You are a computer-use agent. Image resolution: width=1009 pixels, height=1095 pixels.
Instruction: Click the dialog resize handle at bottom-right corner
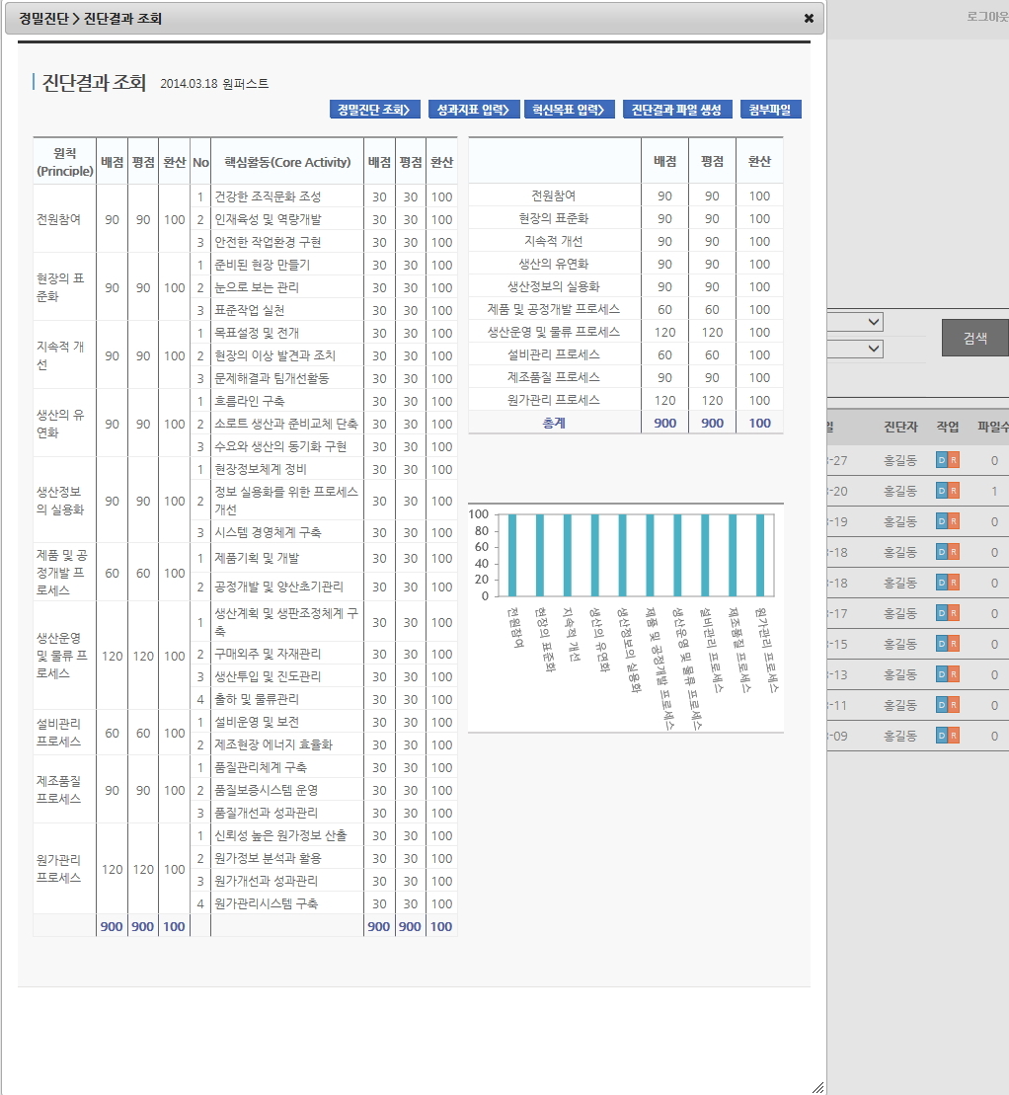(816, 1086)
